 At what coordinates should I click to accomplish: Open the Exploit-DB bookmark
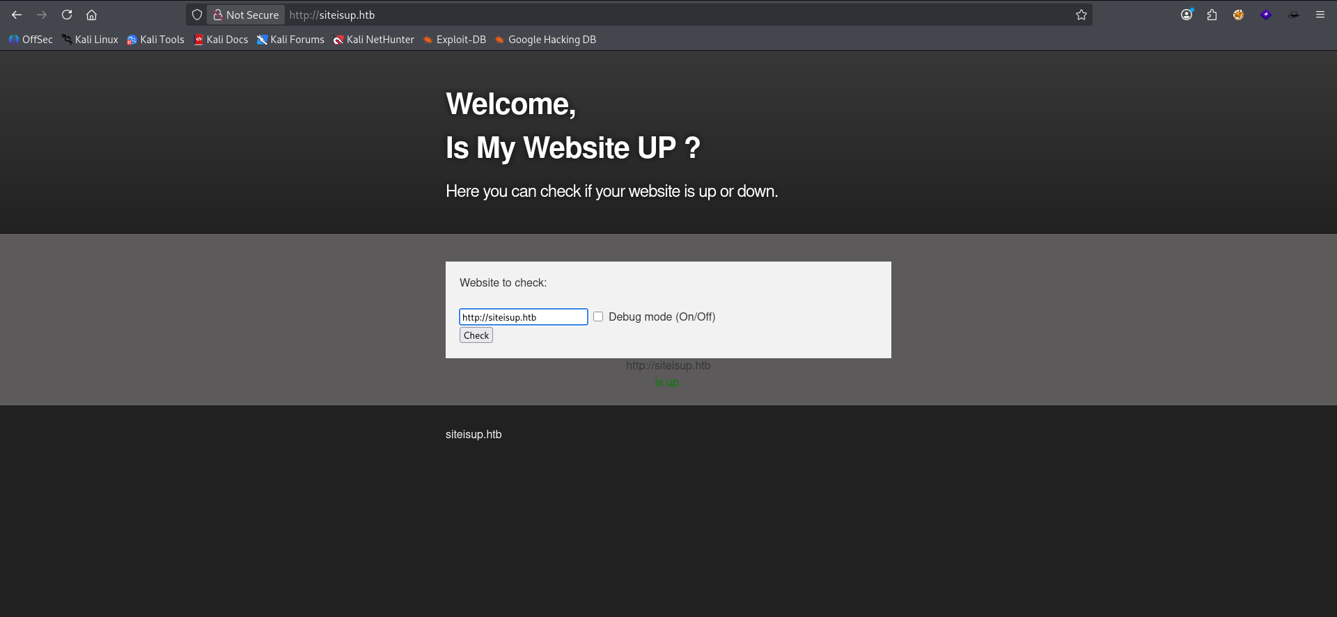454,40
